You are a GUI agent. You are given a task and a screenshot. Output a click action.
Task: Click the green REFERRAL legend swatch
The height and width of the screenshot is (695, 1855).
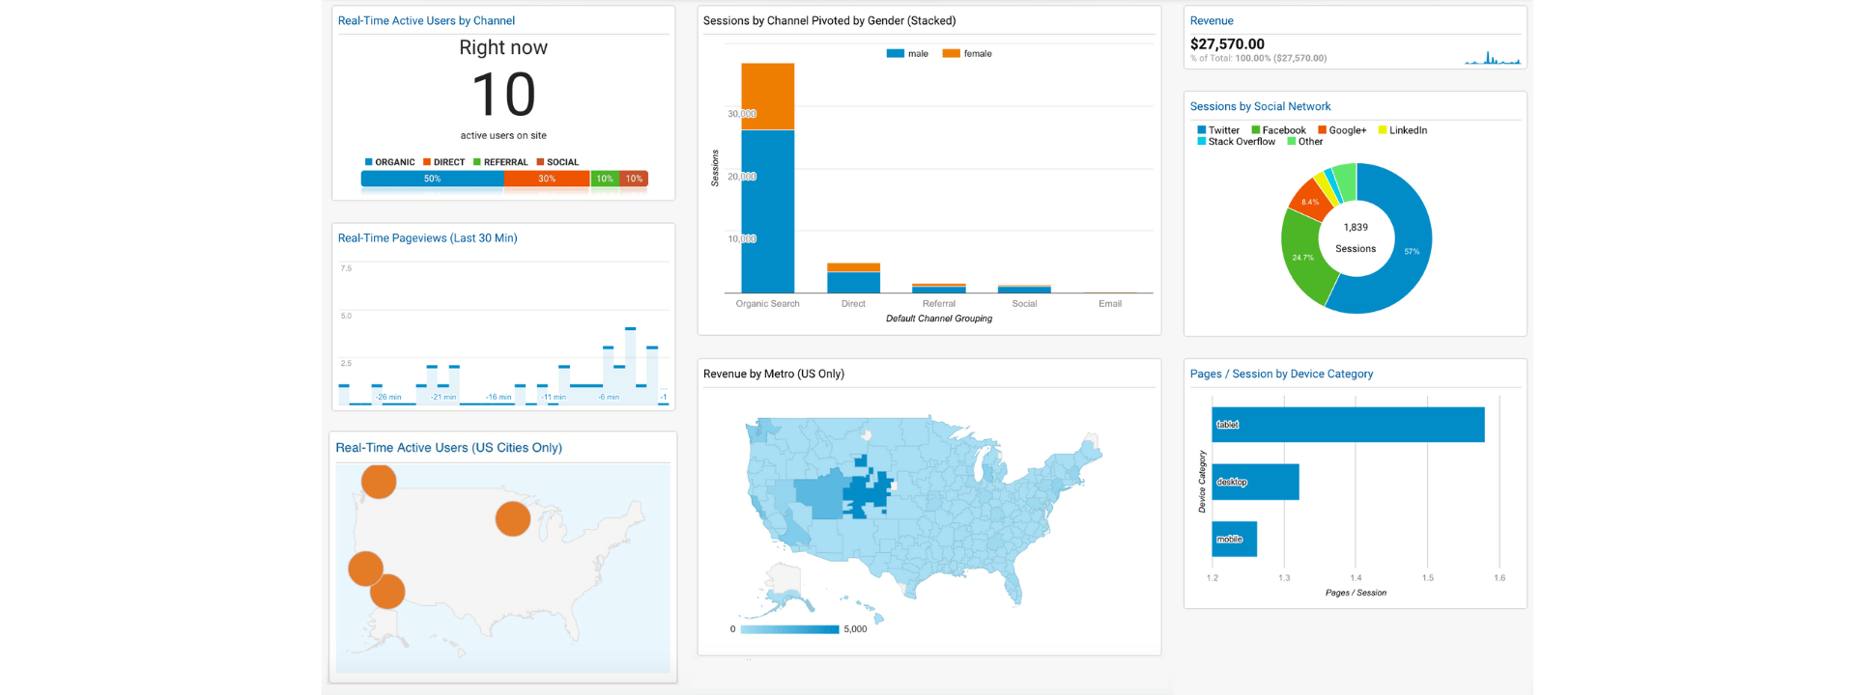477,162
